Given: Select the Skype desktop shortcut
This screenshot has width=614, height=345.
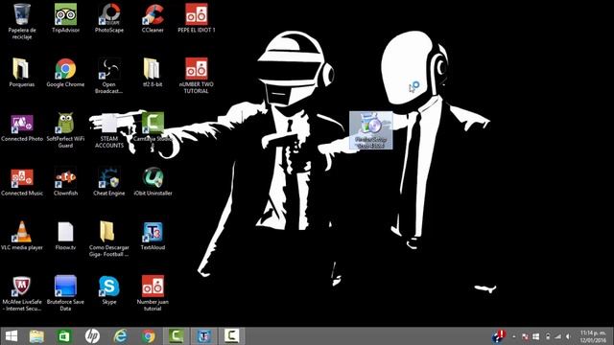Looking at the screenshot, I should (108, 290).
